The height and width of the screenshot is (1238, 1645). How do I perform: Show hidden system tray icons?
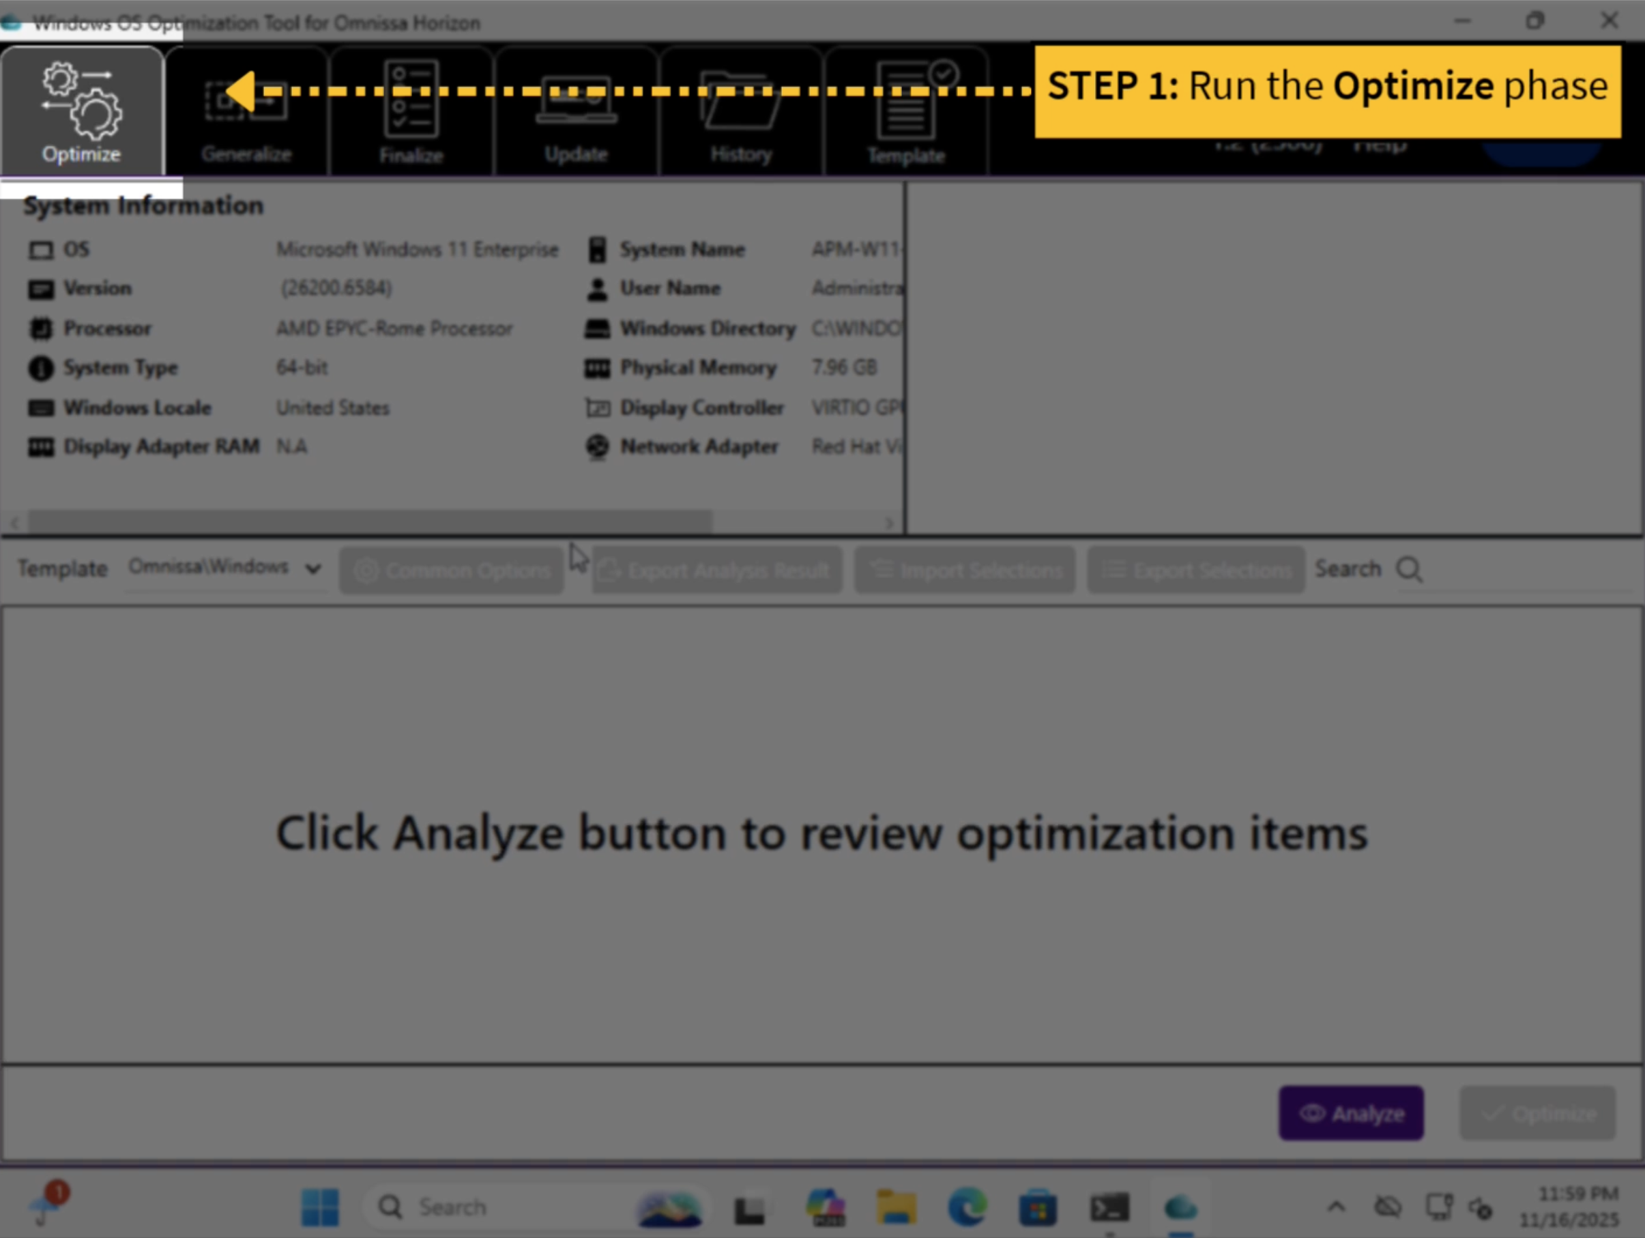pyautogui.click(x=1337, y=1207)
